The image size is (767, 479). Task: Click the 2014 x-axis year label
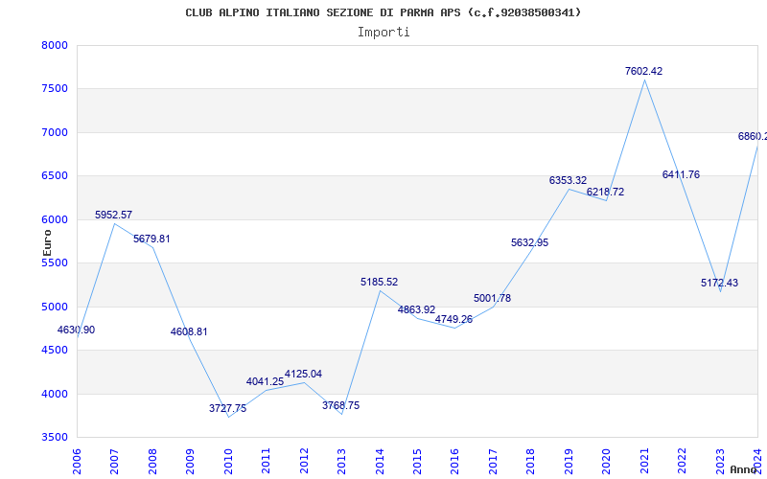click(380, 461)
